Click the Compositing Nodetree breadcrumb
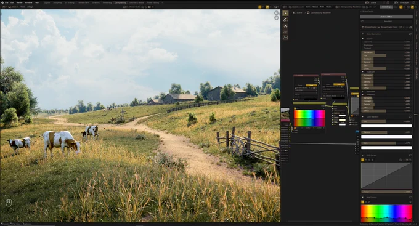 click(x=319, y=12)
